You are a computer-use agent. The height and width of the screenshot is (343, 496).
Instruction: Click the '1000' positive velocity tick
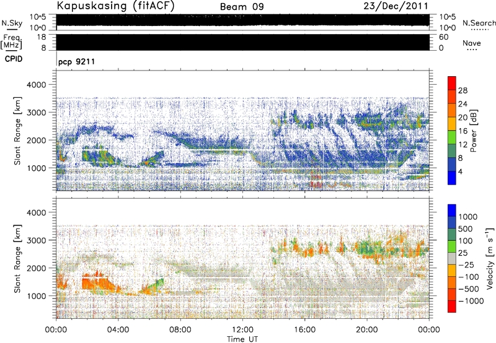click(x=468, y=217)
